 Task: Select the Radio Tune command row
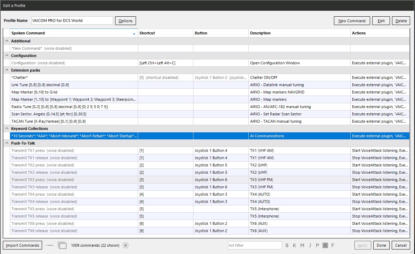[x=210, y=107]
